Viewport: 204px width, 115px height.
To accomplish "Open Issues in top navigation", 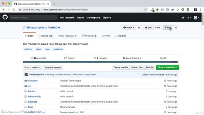I will [80, 18].
